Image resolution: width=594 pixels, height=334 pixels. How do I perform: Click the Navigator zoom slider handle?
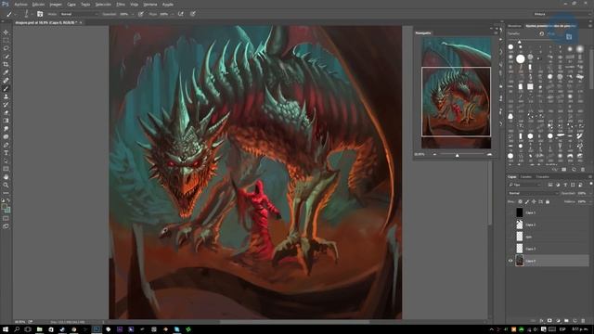tap(458, 155)
